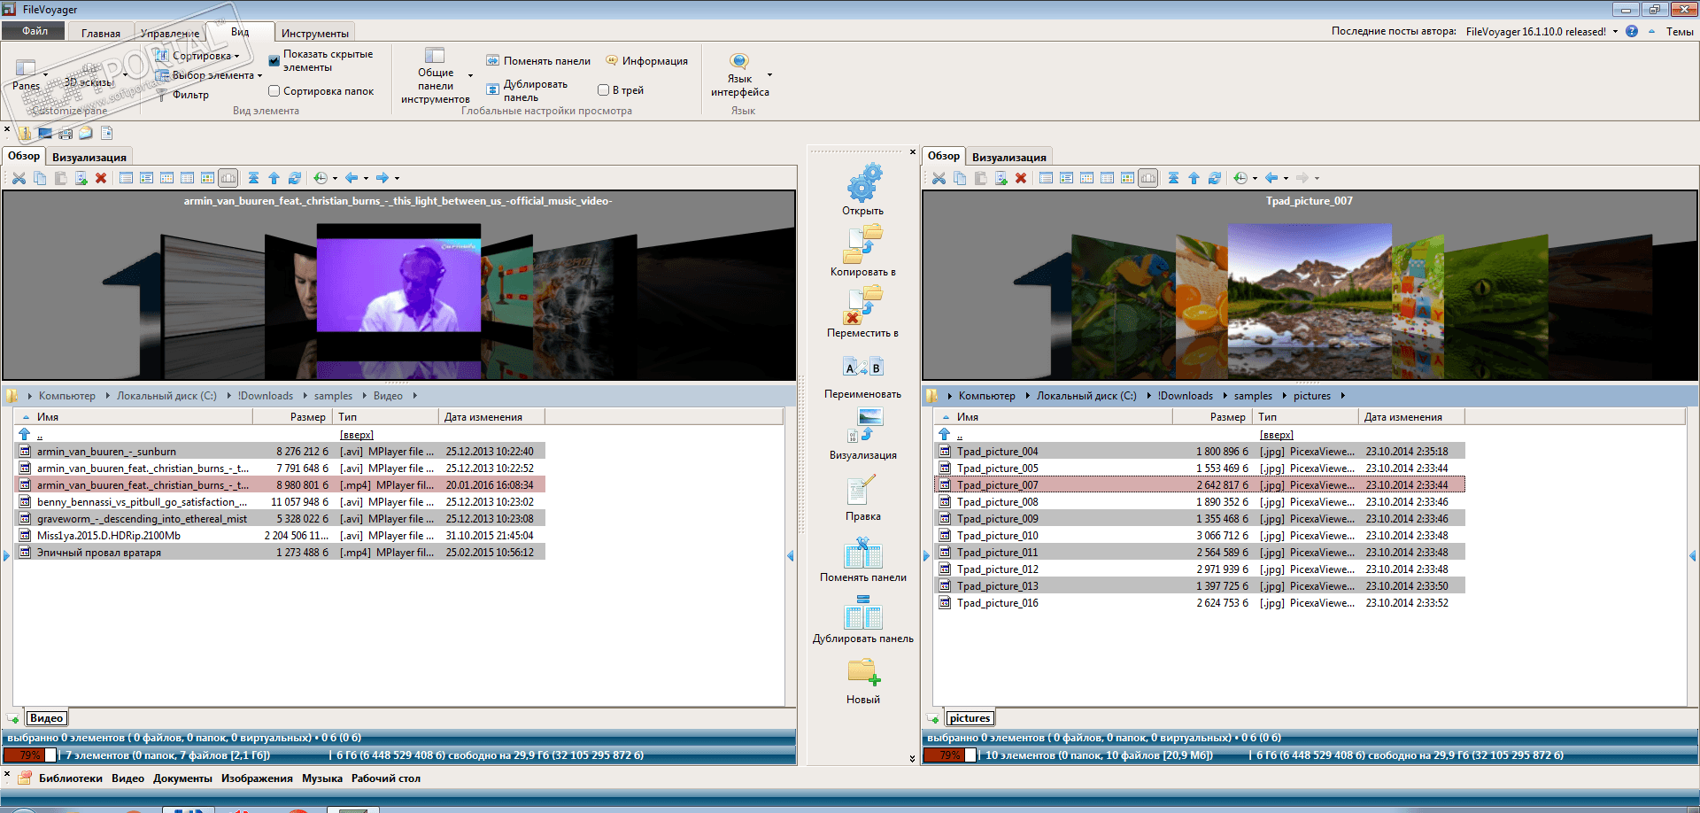1700x813 pixels.
Task: Toggle Показать скрытые элементы checkbox
Action: (x=274, y=61)
